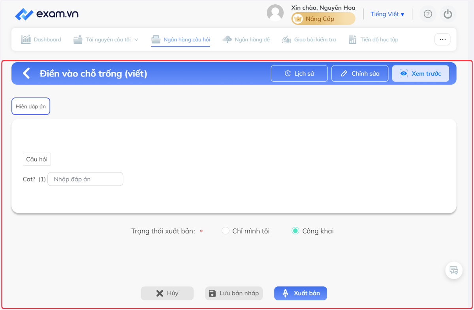Click the Xem trước preview button

tap(420, 73)
